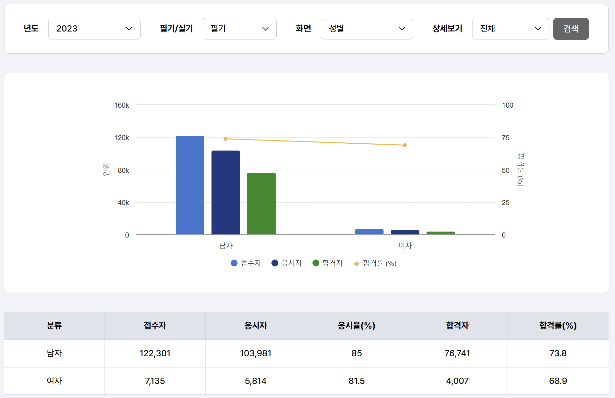Click the 68.9 table cell
This screenshot has width=615, height=398.
[x=558, y=381]
